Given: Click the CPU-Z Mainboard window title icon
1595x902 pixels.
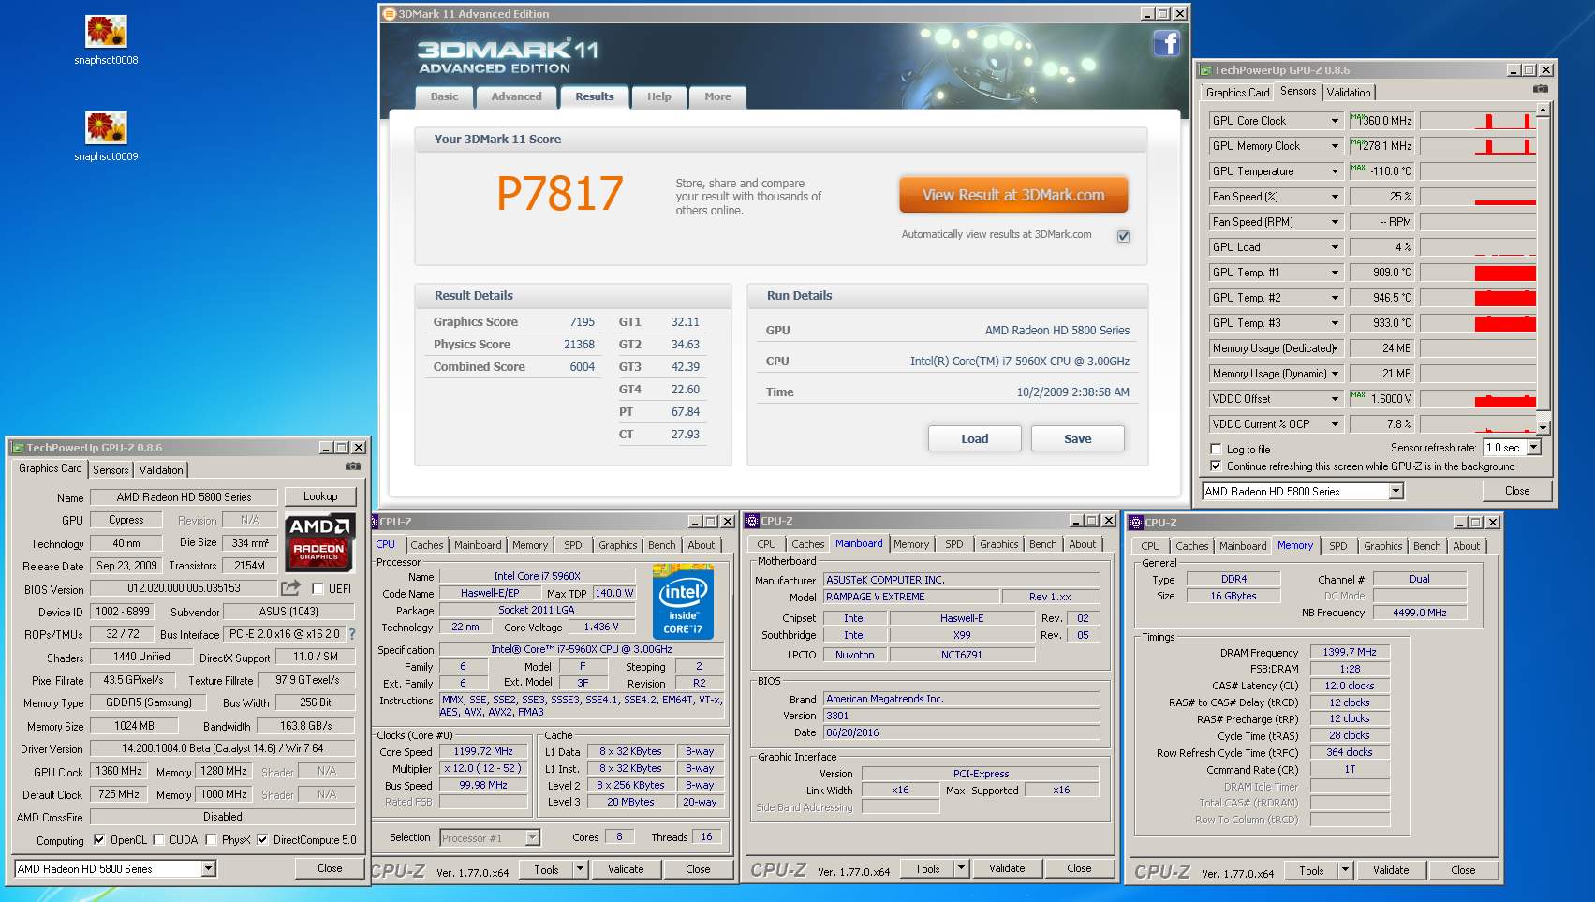Looking at the screenshot, I should [x=752, y=521].
